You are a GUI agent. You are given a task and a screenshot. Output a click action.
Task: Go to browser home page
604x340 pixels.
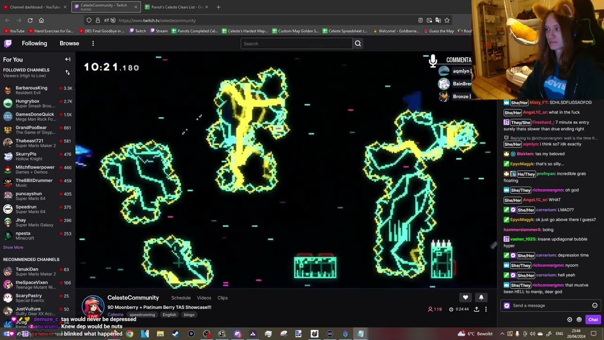coord(42,20)
